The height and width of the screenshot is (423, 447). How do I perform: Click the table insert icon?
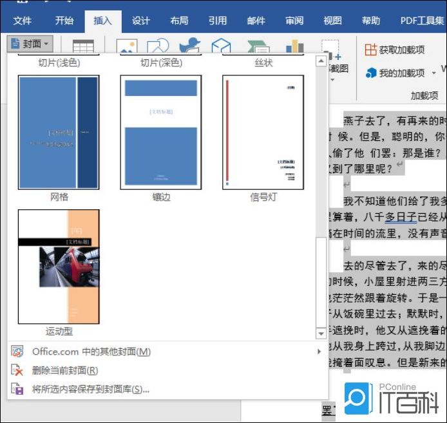click(83, 46)
